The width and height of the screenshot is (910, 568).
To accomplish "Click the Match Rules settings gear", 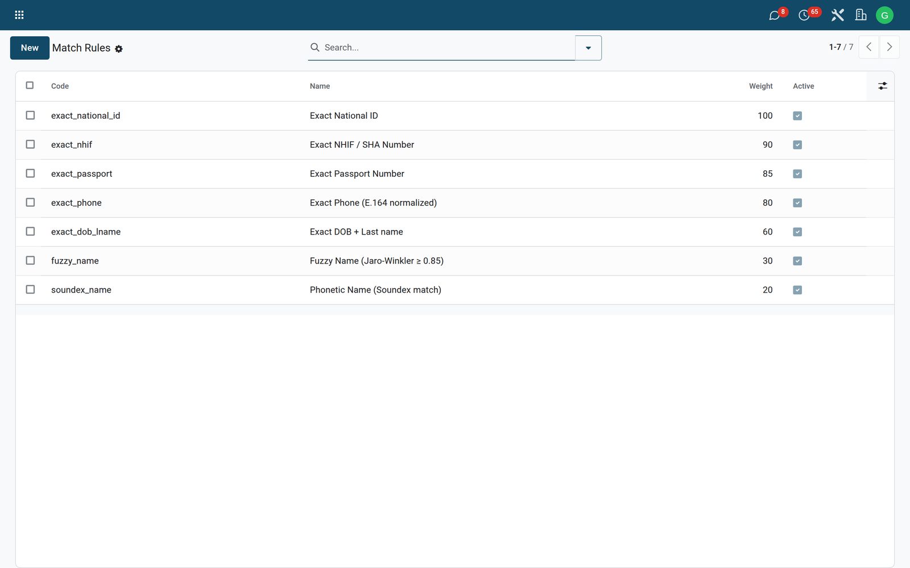I will [x=119, y=49].
